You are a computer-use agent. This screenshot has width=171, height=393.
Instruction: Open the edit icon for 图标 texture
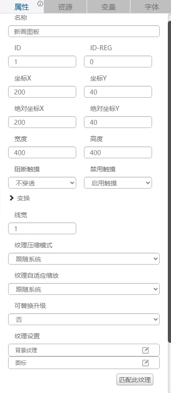tap(145, 363)
